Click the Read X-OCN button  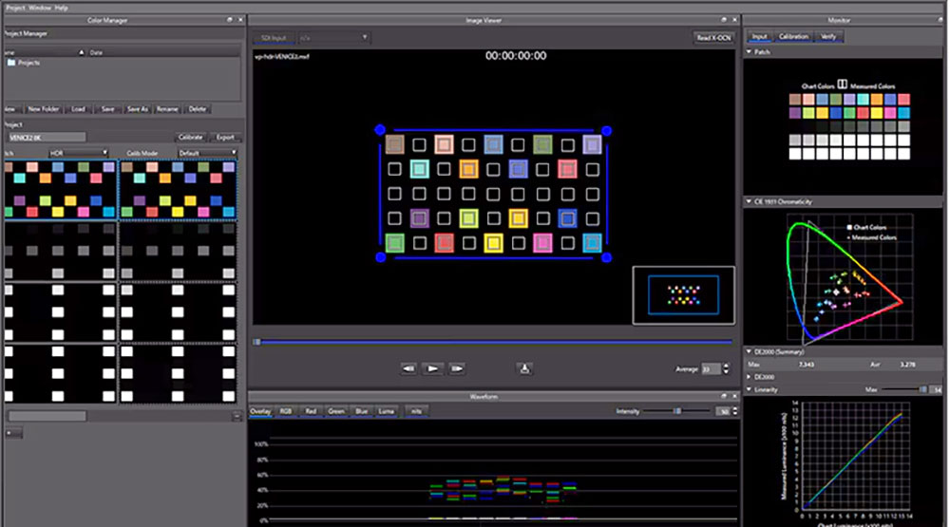(713, 38)
